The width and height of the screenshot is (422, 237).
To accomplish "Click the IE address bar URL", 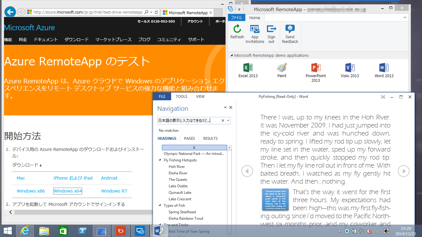I will tap(88, 12).
